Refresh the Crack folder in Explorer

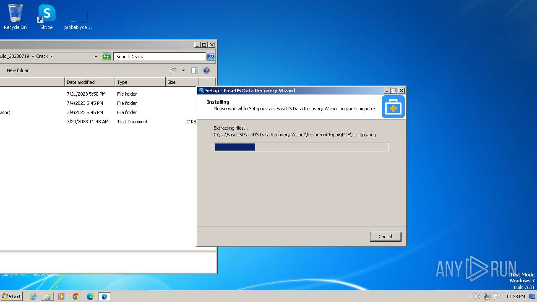107,57
